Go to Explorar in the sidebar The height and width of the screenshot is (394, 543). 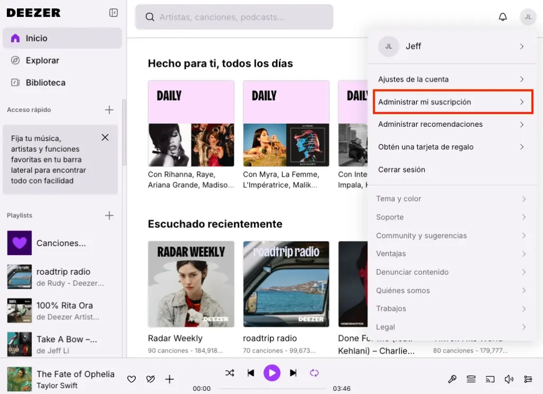(x=62, y=60)
